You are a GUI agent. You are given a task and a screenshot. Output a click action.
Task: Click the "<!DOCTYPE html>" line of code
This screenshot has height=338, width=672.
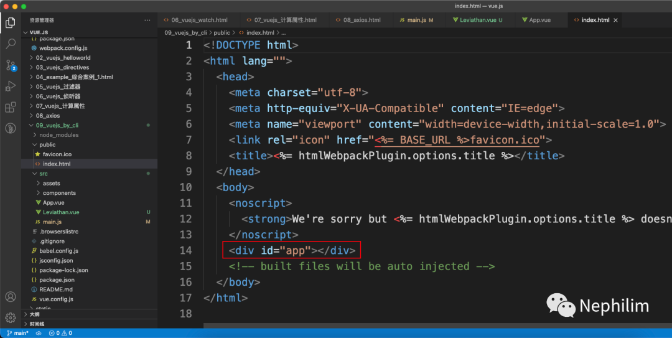point(251,45)
